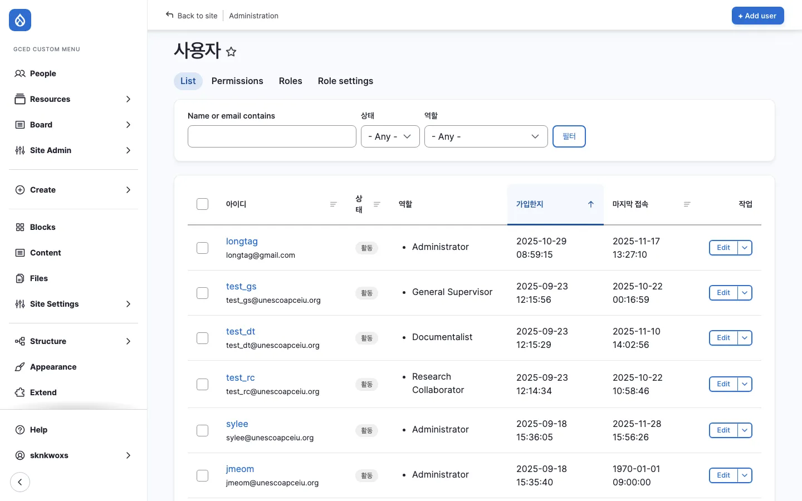The height and width of the screenshot is (501, 802).
Task: Tick the checkbox for test_rc
Action: click(x=202, y=384)
